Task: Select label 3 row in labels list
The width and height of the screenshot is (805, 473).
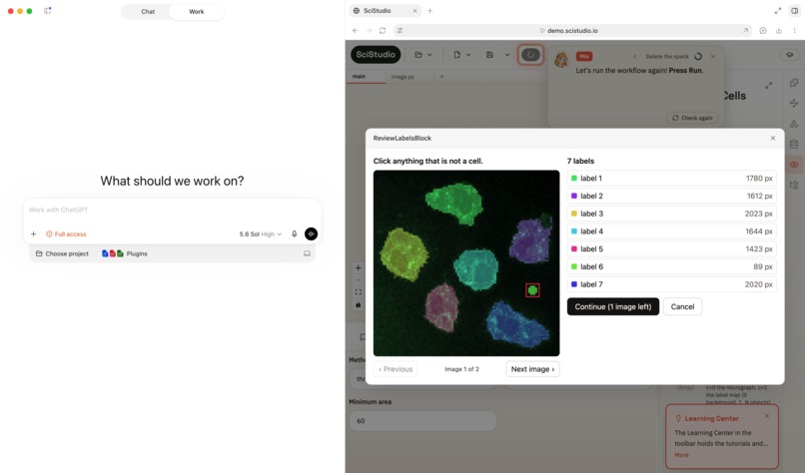Action: pyautogui.click(x=671, y=214)
